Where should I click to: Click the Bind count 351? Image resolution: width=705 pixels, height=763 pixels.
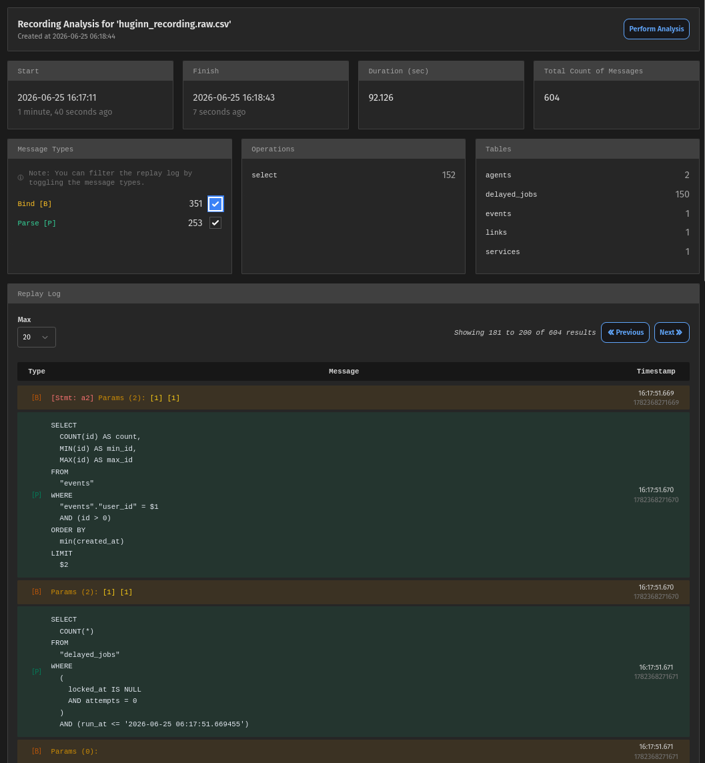pyautogui.click(x=195, y=204)
